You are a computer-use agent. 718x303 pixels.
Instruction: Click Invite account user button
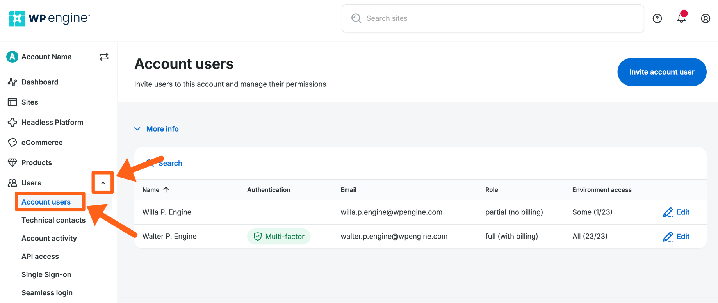(x=662, y=72)
